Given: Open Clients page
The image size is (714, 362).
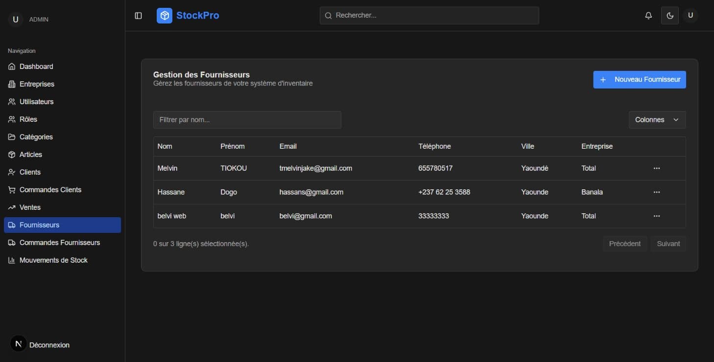Looking at the screenshot, I should [x=62, y=172].
